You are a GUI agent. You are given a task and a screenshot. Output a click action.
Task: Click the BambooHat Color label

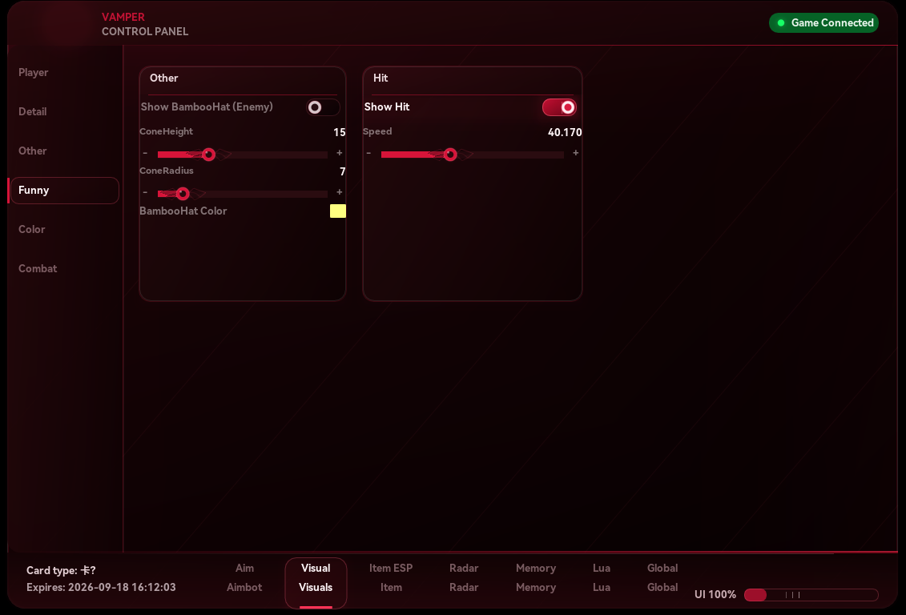[183, 211]
